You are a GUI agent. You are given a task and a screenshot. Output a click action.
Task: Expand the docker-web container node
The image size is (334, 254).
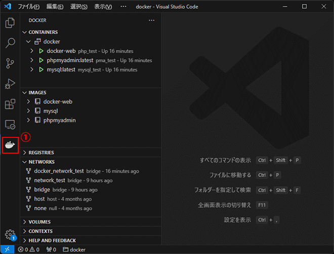tap(32, 51)
